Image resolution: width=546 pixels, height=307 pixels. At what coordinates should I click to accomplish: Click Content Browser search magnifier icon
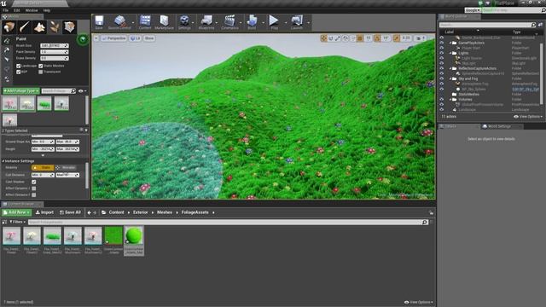pyautogui.click(x=425, y=222)
